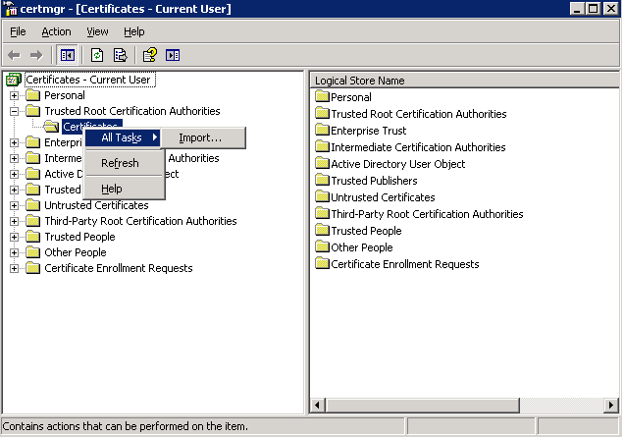Click the Help toolbar icon

point(150,55)
